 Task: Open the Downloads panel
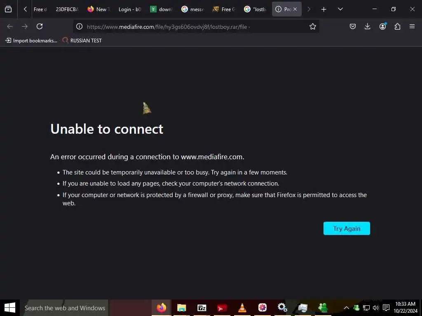click(x=367, y=26)
